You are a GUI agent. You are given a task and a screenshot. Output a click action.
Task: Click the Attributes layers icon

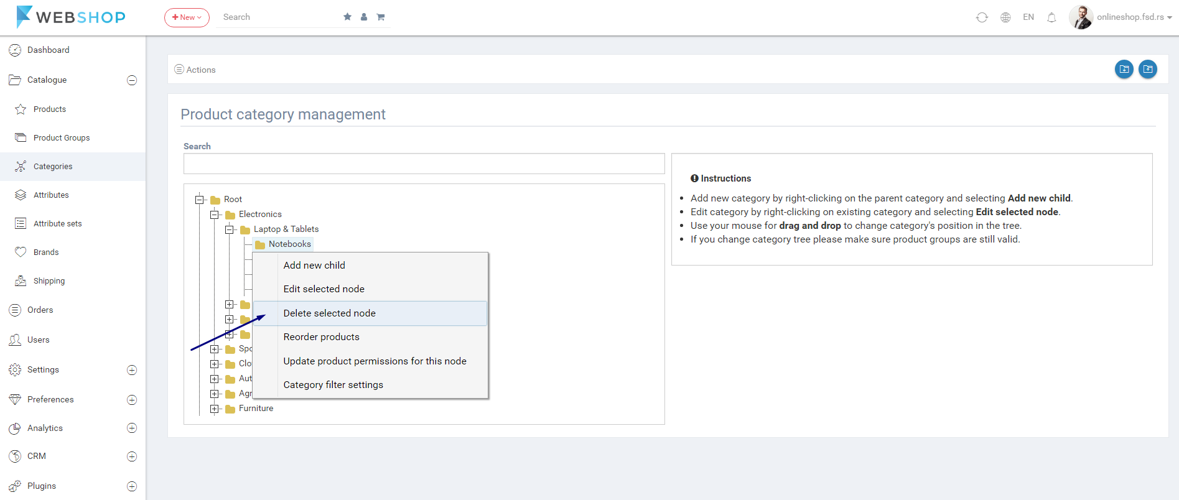coord(21,195)
